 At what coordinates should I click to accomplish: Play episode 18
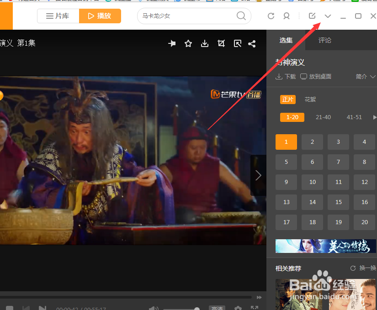tap(312, 222)
